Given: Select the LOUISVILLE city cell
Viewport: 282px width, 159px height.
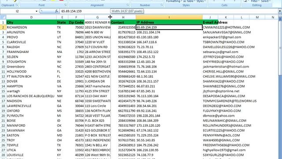Looking at the screenshot, I should point(31,155).
